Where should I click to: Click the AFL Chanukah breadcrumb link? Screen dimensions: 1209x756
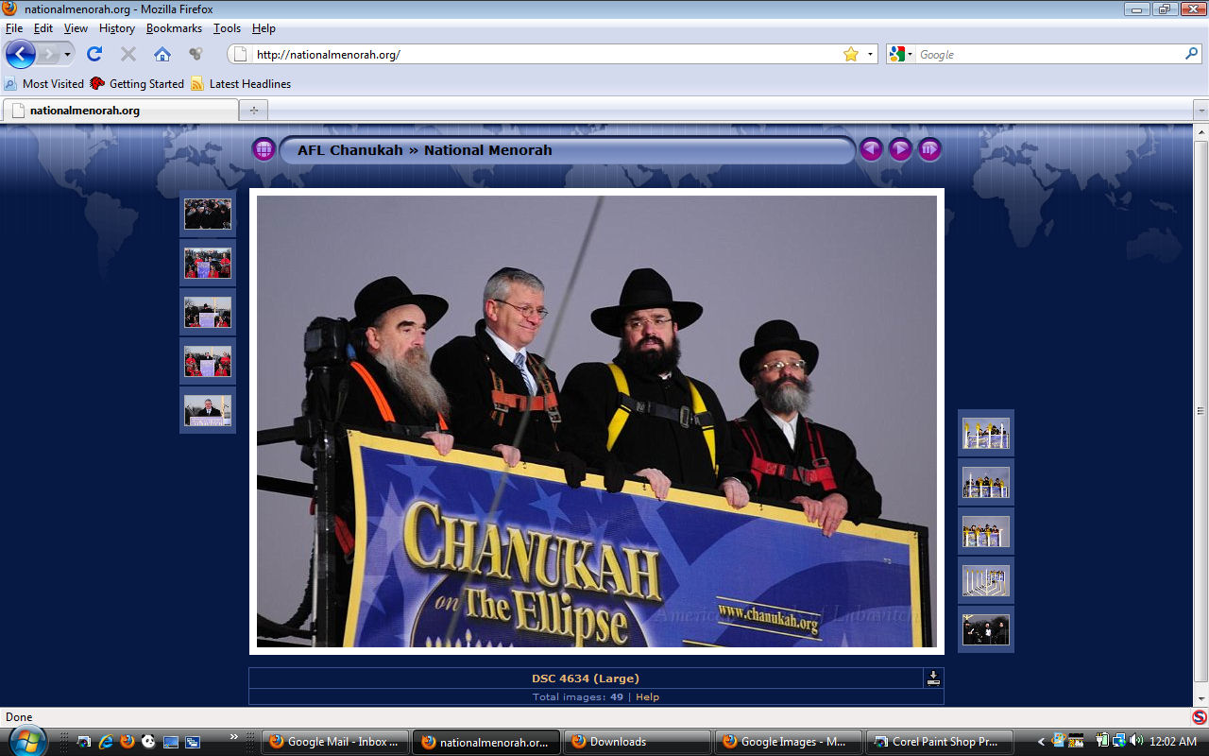349,149
